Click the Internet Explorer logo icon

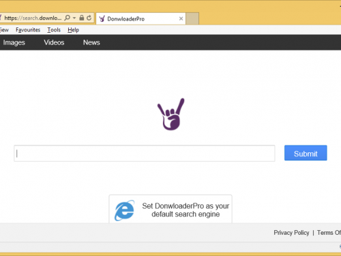coord(124,210)
